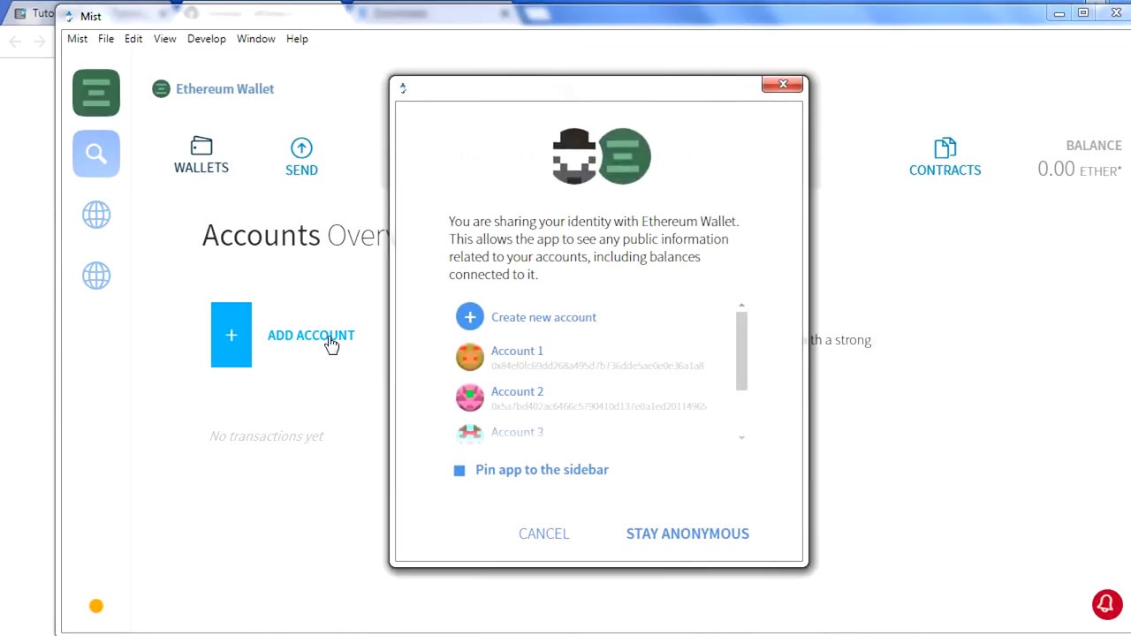Click the Account 2 address hash
1131x636 pixels.
598,406
